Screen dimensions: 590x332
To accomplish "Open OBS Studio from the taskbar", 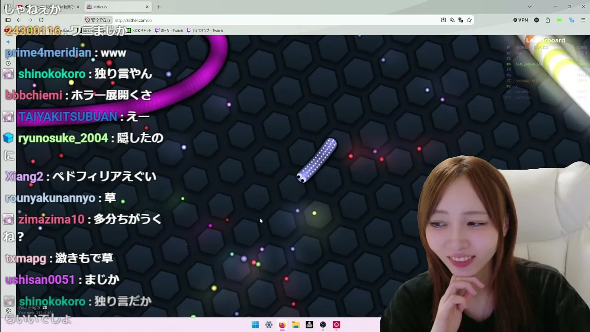I will [323, 325].
